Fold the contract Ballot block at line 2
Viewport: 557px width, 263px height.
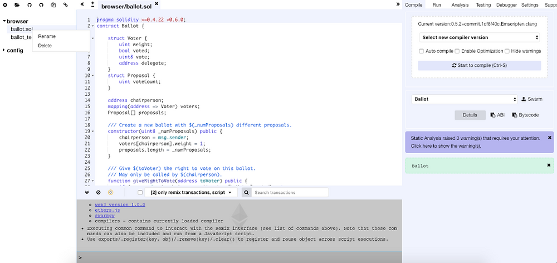coord(92,26)
